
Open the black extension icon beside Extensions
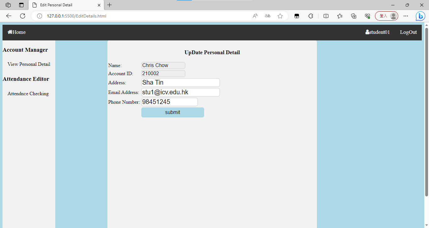coord(297,16)
